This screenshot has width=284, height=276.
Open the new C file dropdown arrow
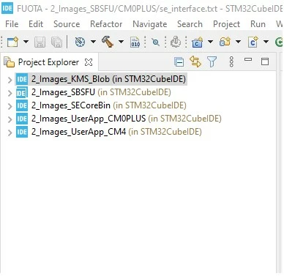pyautogui.click(x=266, y=42)
